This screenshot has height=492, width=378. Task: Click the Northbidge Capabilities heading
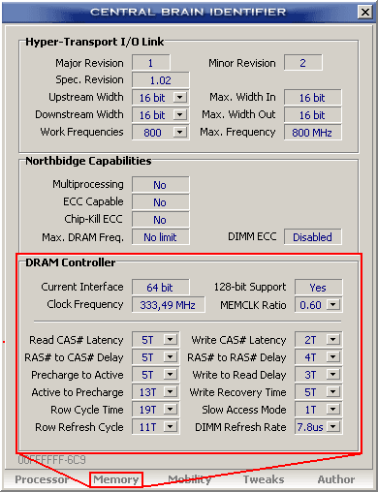(88, 161)
